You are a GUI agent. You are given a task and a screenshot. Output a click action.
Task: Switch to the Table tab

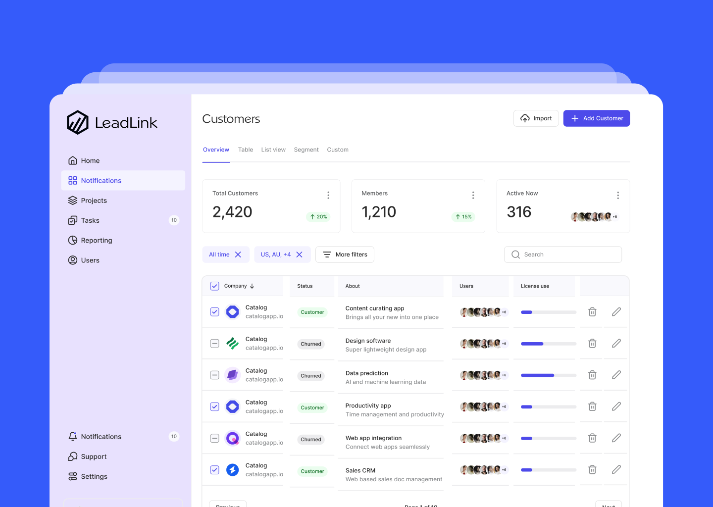tap(245, 150)
